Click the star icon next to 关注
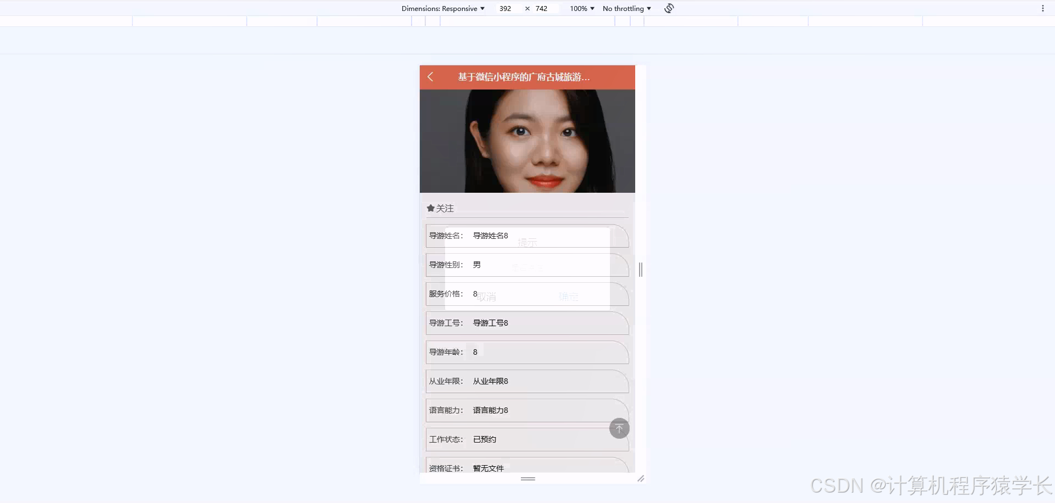This screenshot has height=503, width=1055. click(x=431, y=208)
